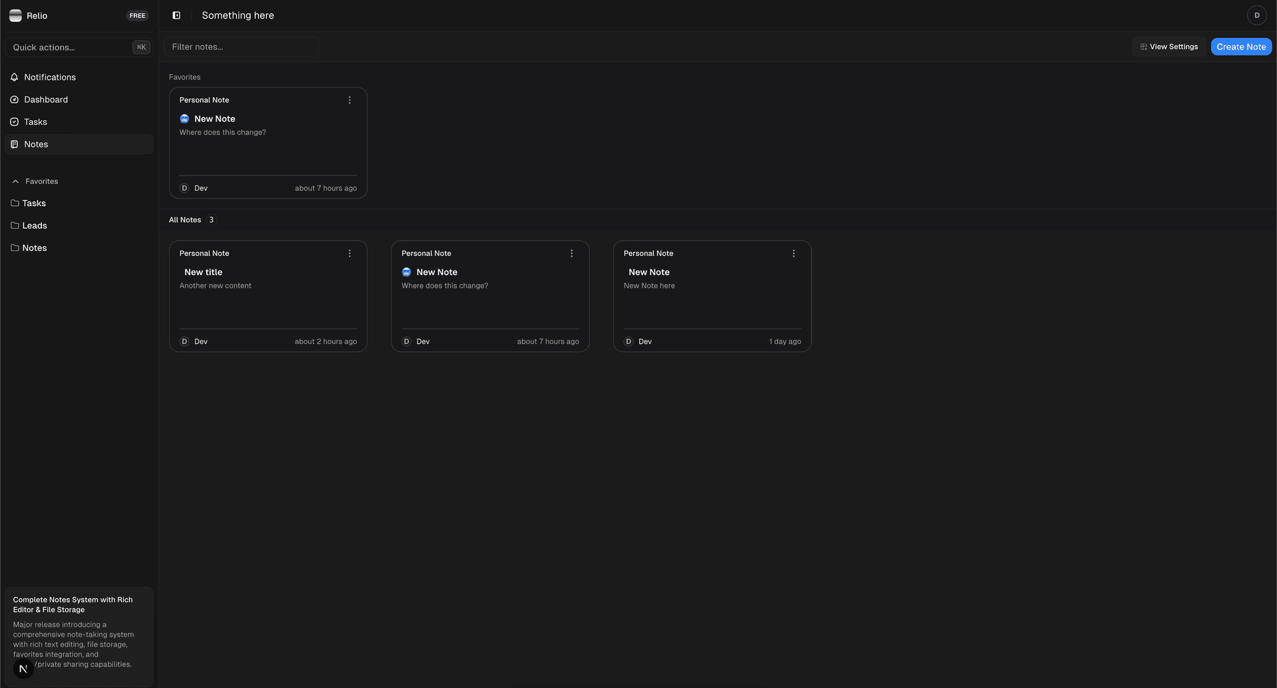Open three-dot menu on New Note here card
1277x688 pixels.
click(793, 253)
